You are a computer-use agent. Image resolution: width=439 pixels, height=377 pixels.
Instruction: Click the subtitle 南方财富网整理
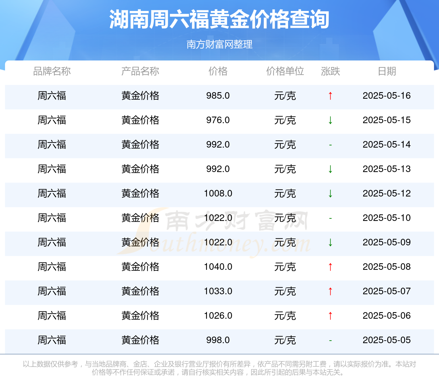tap(219, 45)
